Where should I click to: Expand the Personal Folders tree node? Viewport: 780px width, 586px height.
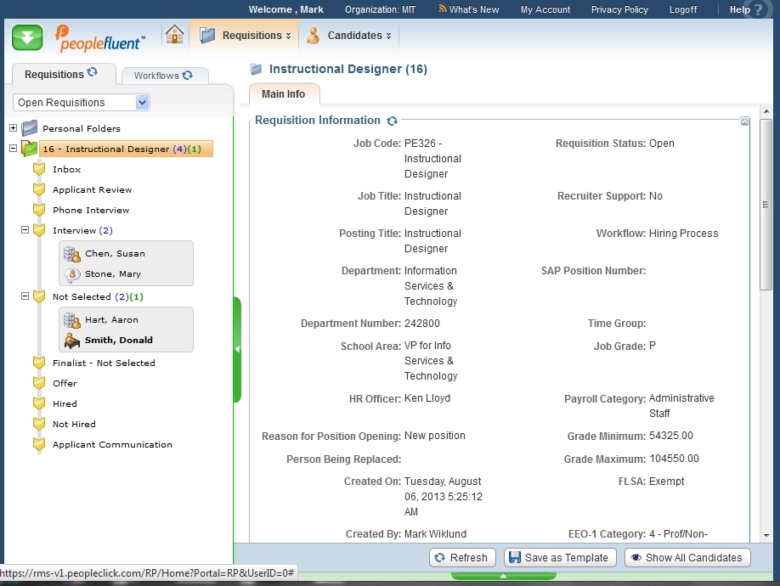click(x=13, y=128)
